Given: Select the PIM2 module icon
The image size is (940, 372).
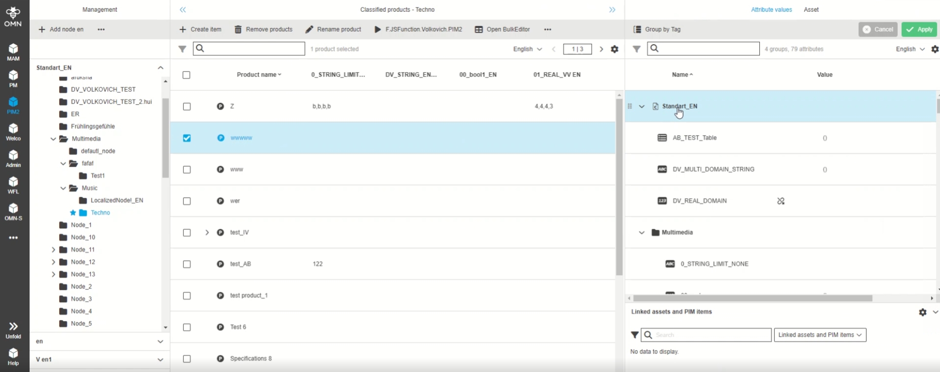Looking at the screenshot, I should pyautogui.click(x=13, y=105).
